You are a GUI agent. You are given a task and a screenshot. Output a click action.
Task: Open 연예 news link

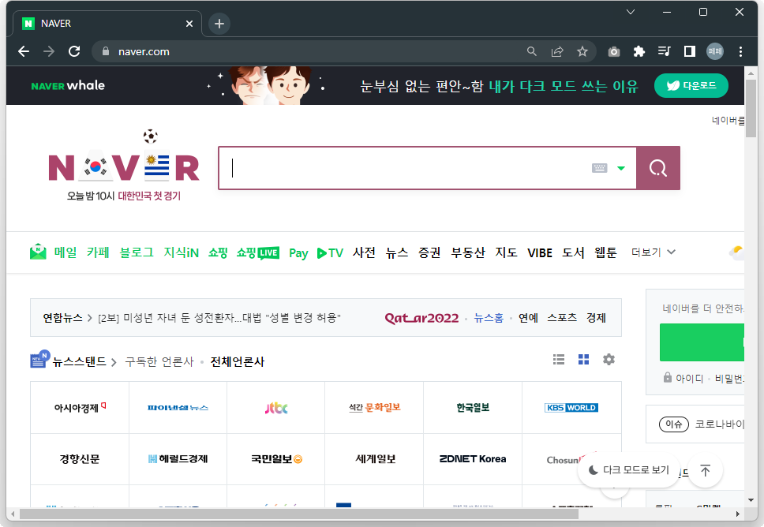pyautogui.click(x=528, y=318)
